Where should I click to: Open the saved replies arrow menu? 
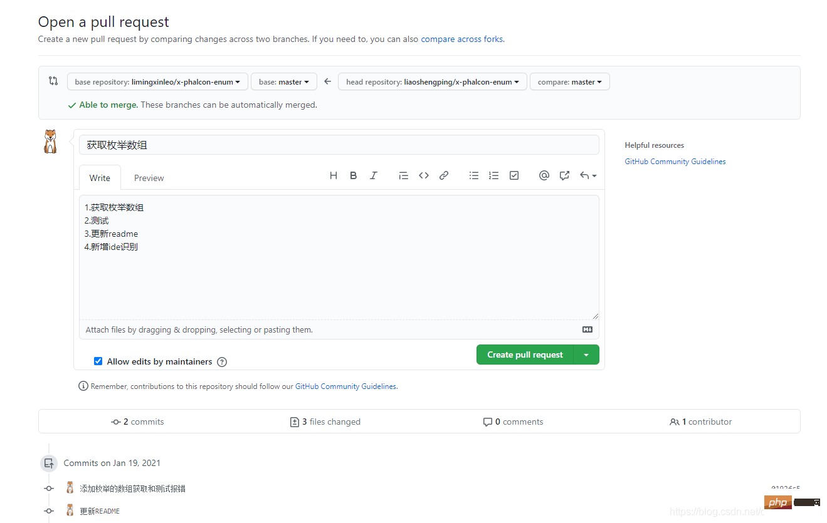pyautogui.click(x=587, y=176)
